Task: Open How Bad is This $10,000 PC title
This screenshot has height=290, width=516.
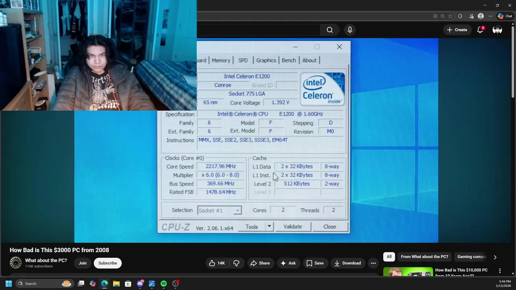Action: (461, 273)
